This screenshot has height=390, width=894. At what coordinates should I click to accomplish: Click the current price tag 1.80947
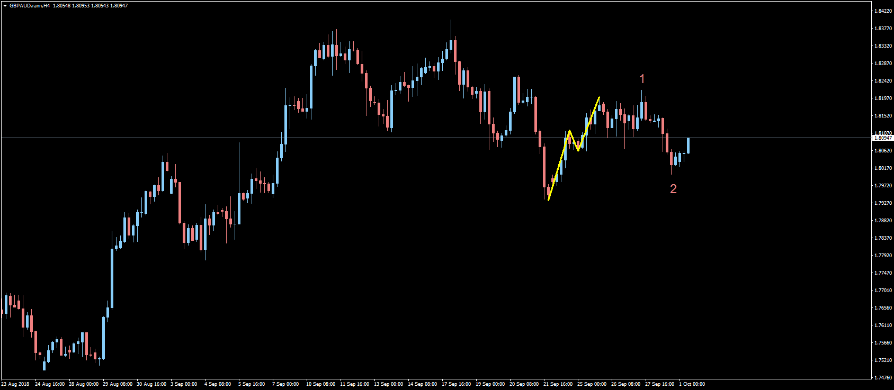tap(882, 138)
